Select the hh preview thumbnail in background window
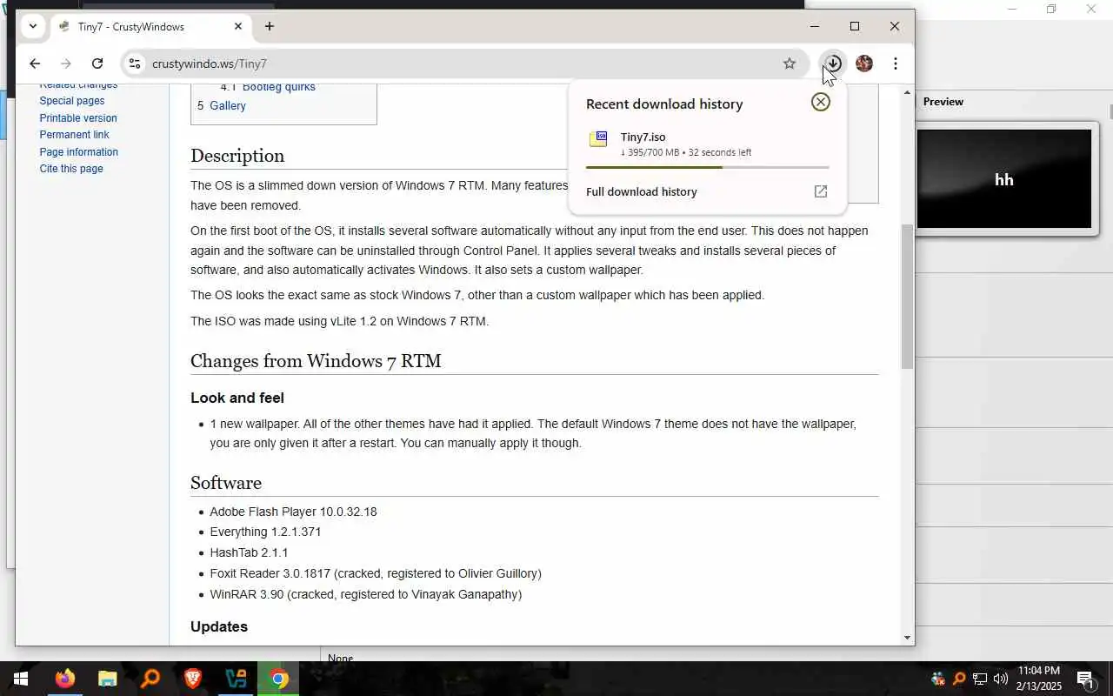 click(1004, 179)
